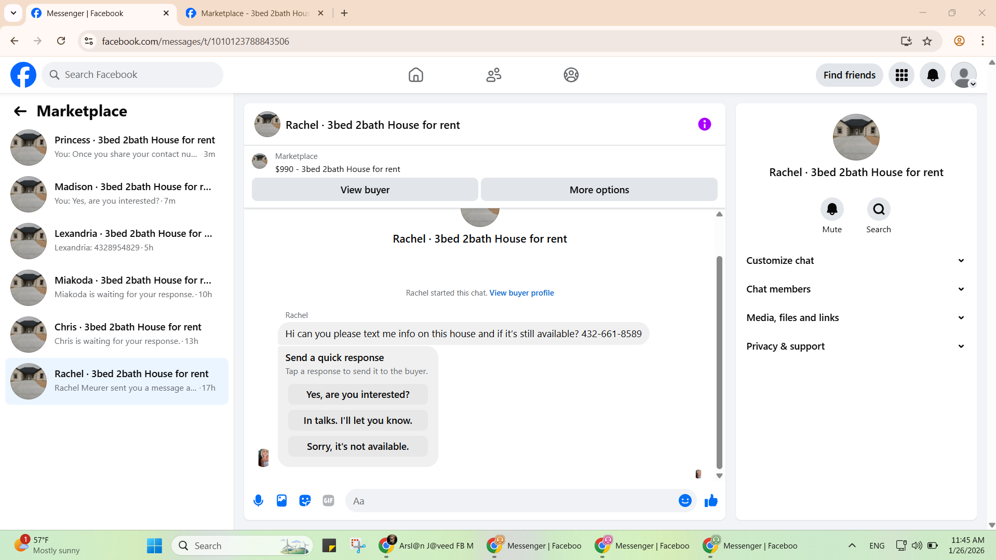Expand Privacy & support section

coord(856,346)
